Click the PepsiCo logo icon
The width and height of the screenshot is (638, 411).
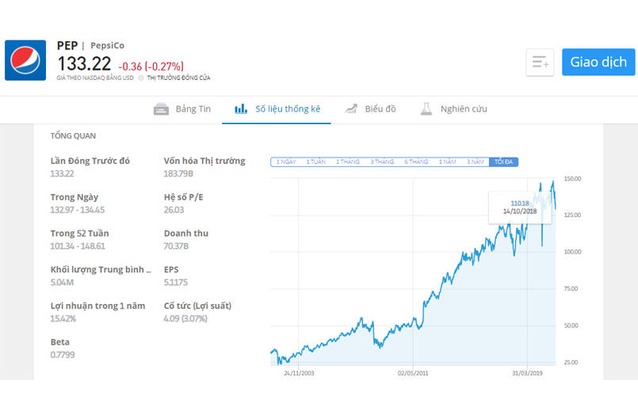[x=25, y=60]
